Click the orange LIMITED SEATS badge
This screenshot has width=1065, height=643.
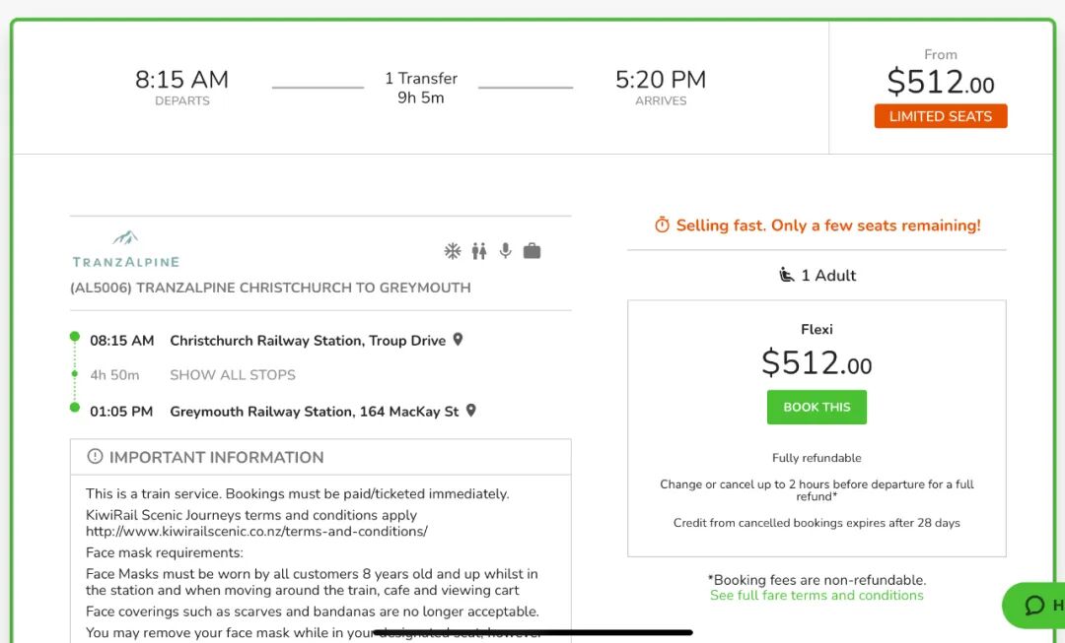941,116
